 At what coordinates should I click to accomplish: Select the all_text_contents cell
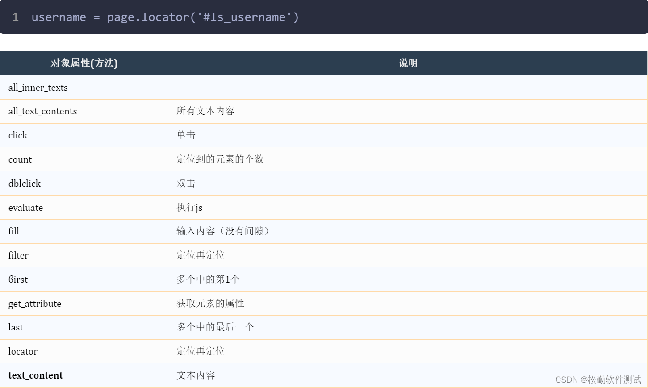84,111
